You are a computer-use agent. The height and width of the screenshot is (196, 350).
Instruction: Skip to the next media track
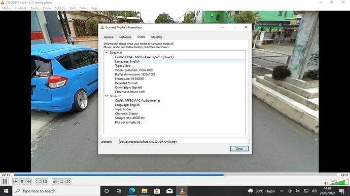pyautogui.click(x=28, y=181)
